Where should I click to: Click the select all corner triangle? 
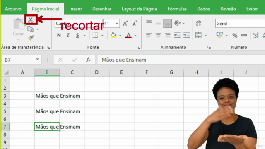[x=6, y=73]
